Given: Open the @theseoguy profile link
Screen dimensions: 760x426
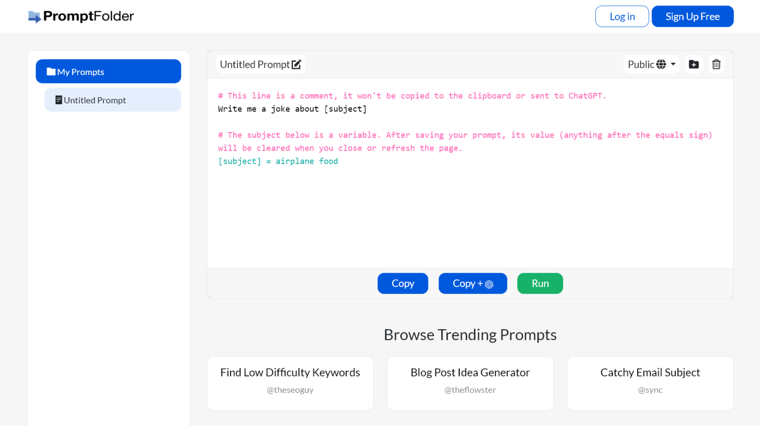Looking at the screenshot, I should (290, 390).
